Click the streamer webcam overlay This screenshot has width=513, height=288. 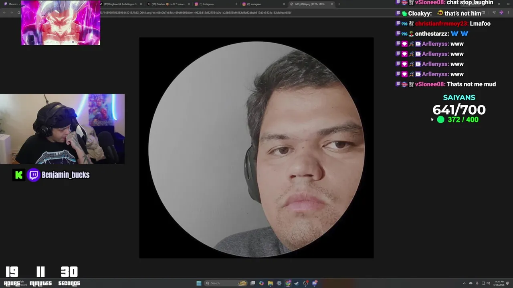(62, 129)
